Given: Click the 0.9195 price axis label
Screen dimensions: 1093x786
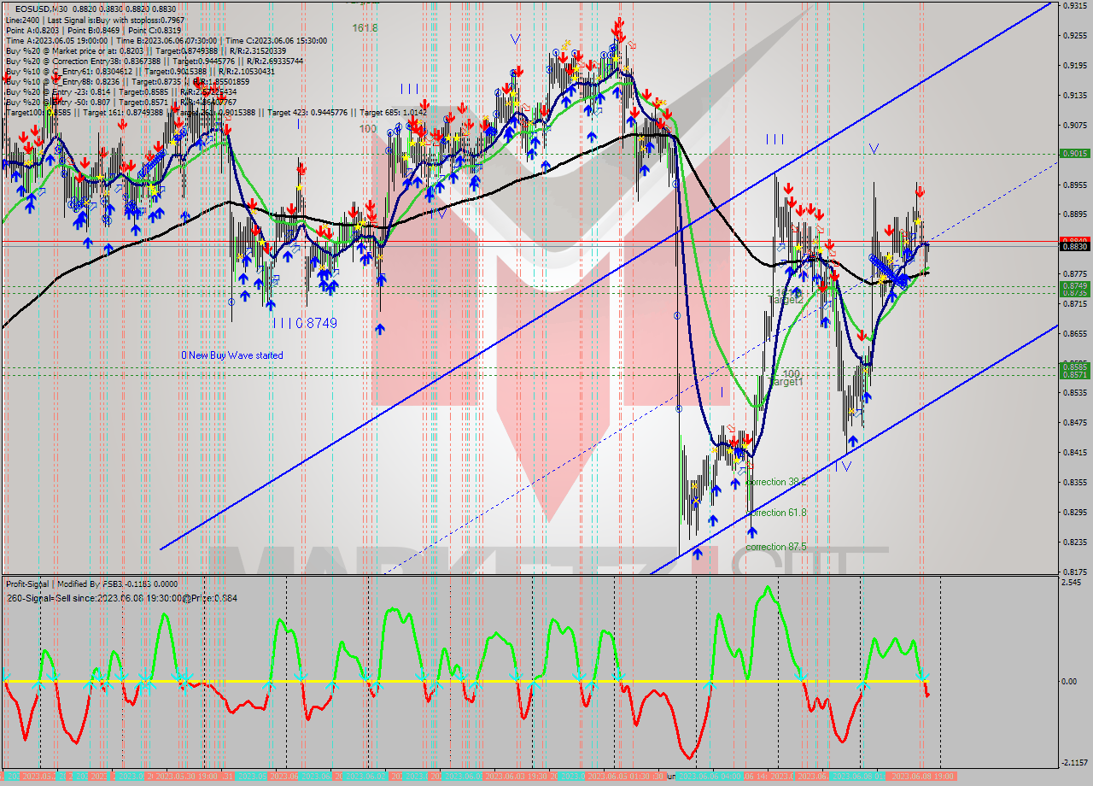Looking at the screenshot, I should (1074, 66).
